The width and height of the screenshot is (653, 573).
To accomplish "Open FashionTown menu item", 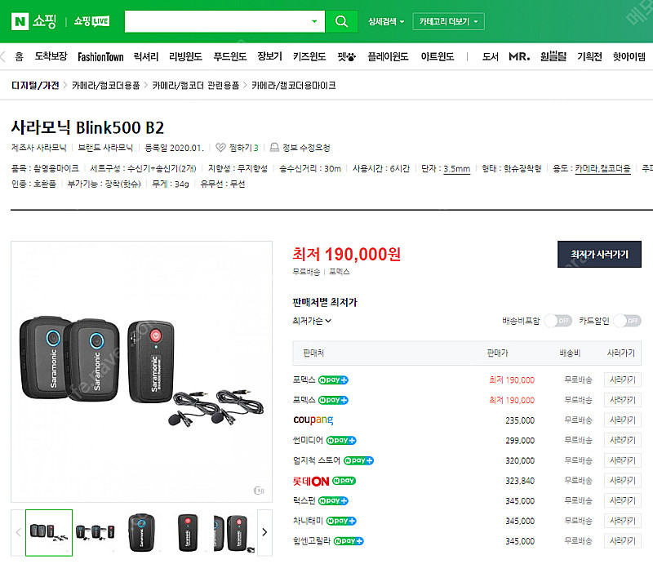I will coord(100,56).
